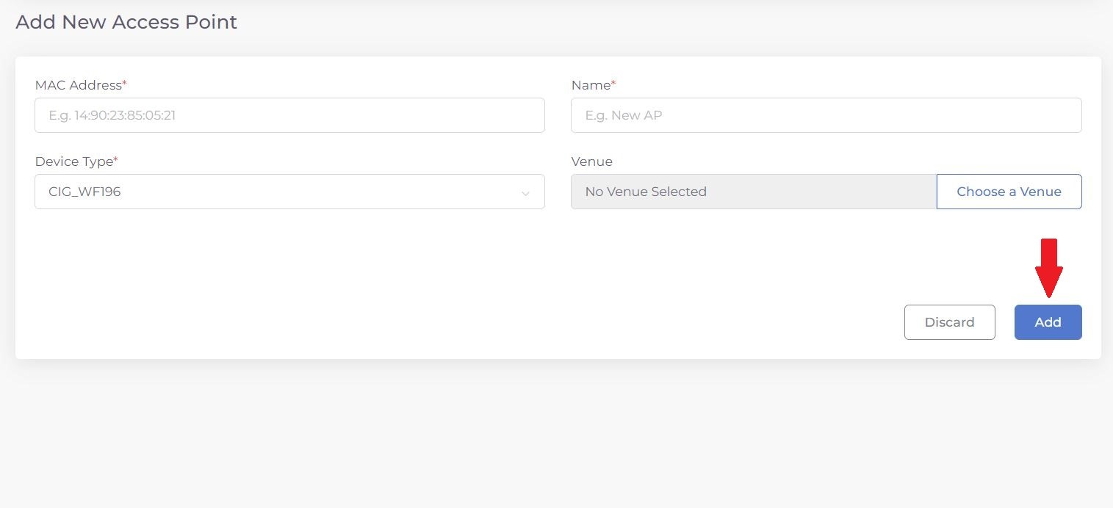Click empty gray background beneath the form card

click(556, 433)
